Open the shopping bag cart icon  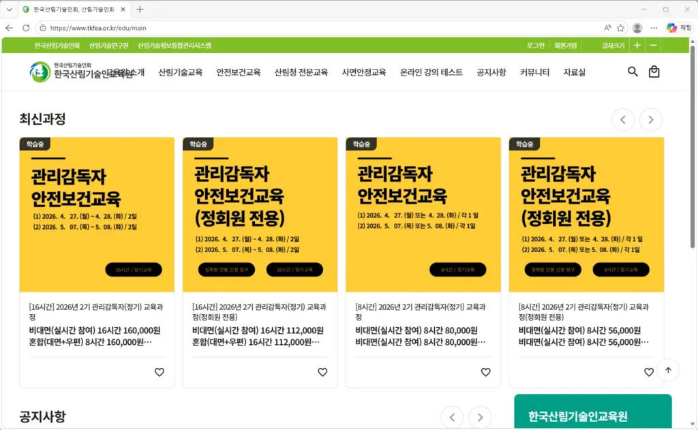pyautogui.click(x=654, y=72)
